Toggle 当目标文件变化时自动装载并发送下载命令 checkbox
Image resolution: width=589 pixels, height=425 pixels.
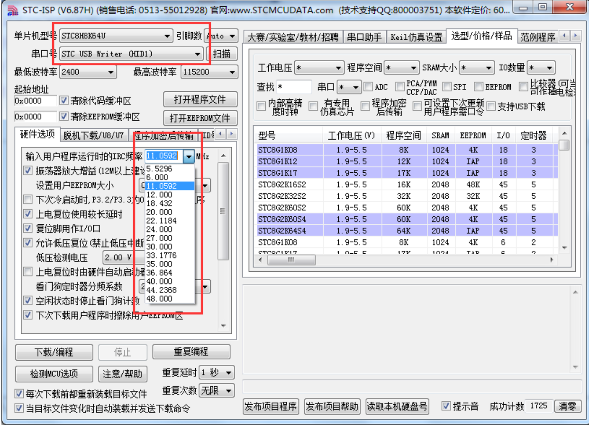coord(19,408)
